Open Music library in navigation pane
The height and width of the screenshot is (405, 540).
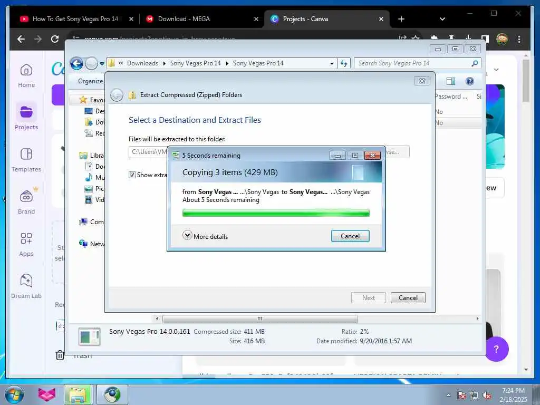94,177
